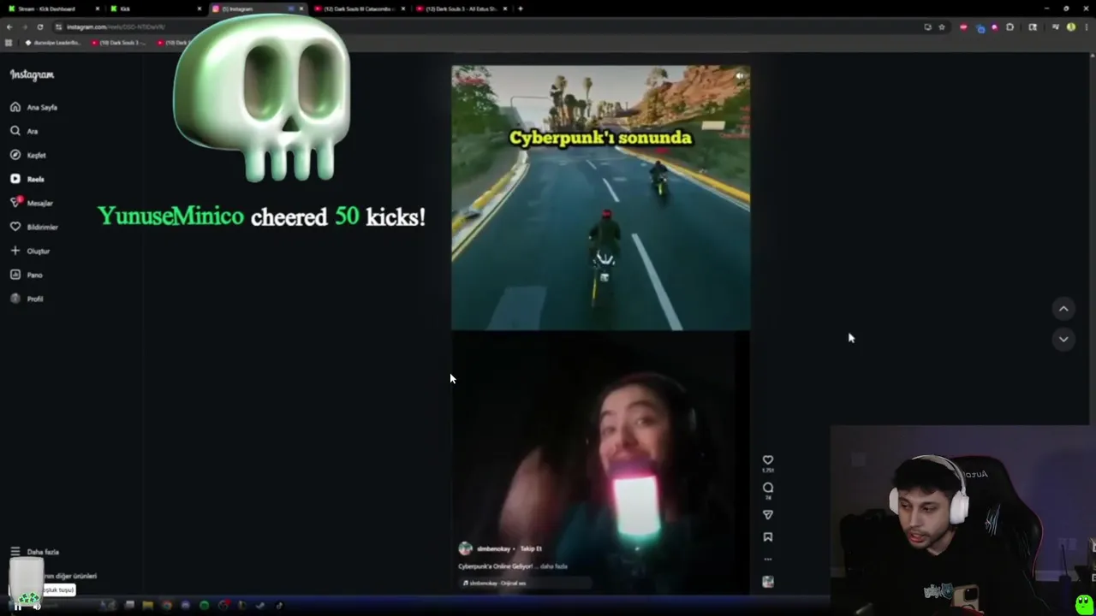
Task: Click the Mesajlar label in sidebar
Action: [40, 204]
